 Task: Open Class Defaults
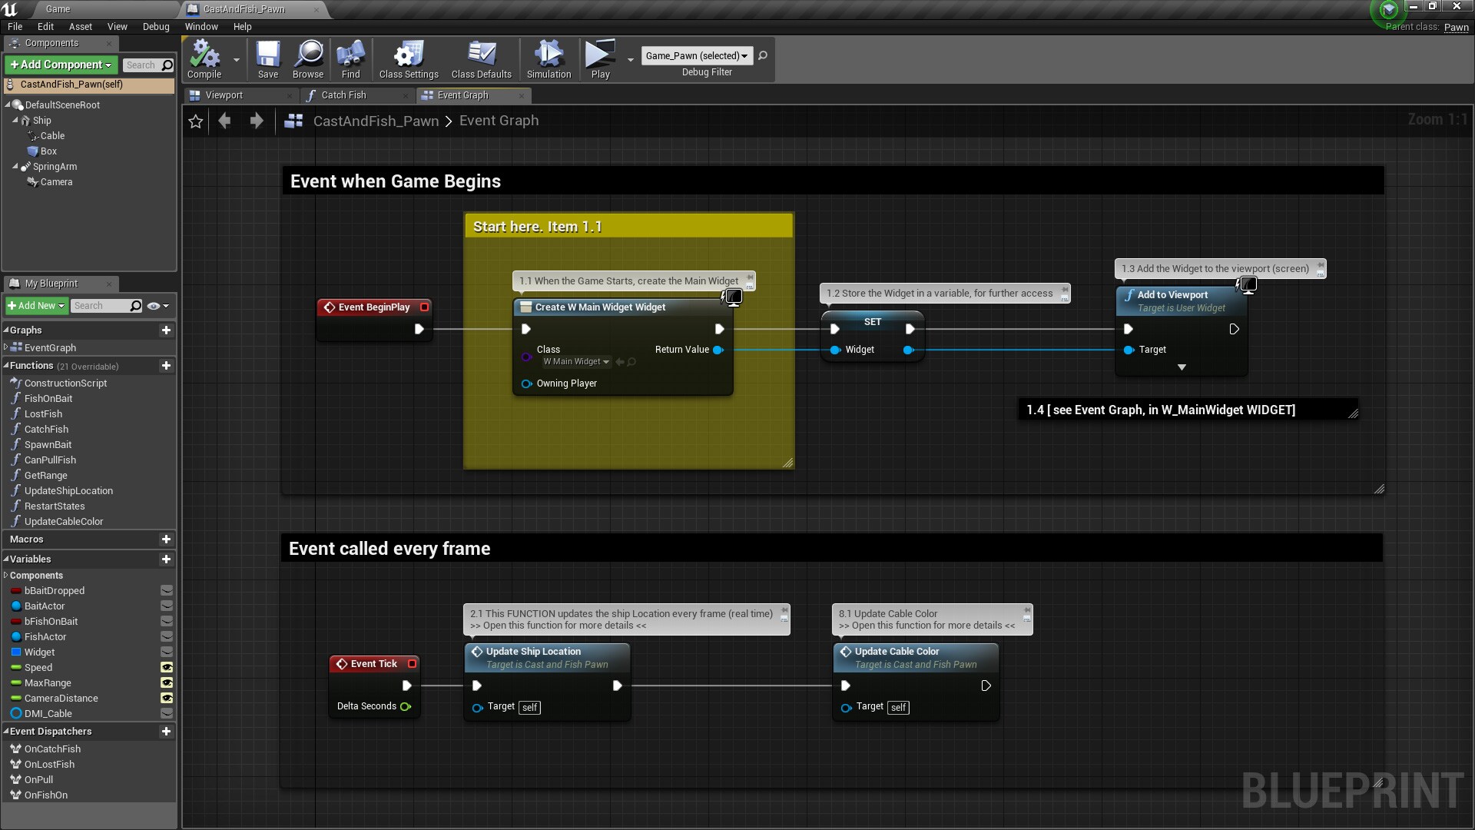(481, 59)
